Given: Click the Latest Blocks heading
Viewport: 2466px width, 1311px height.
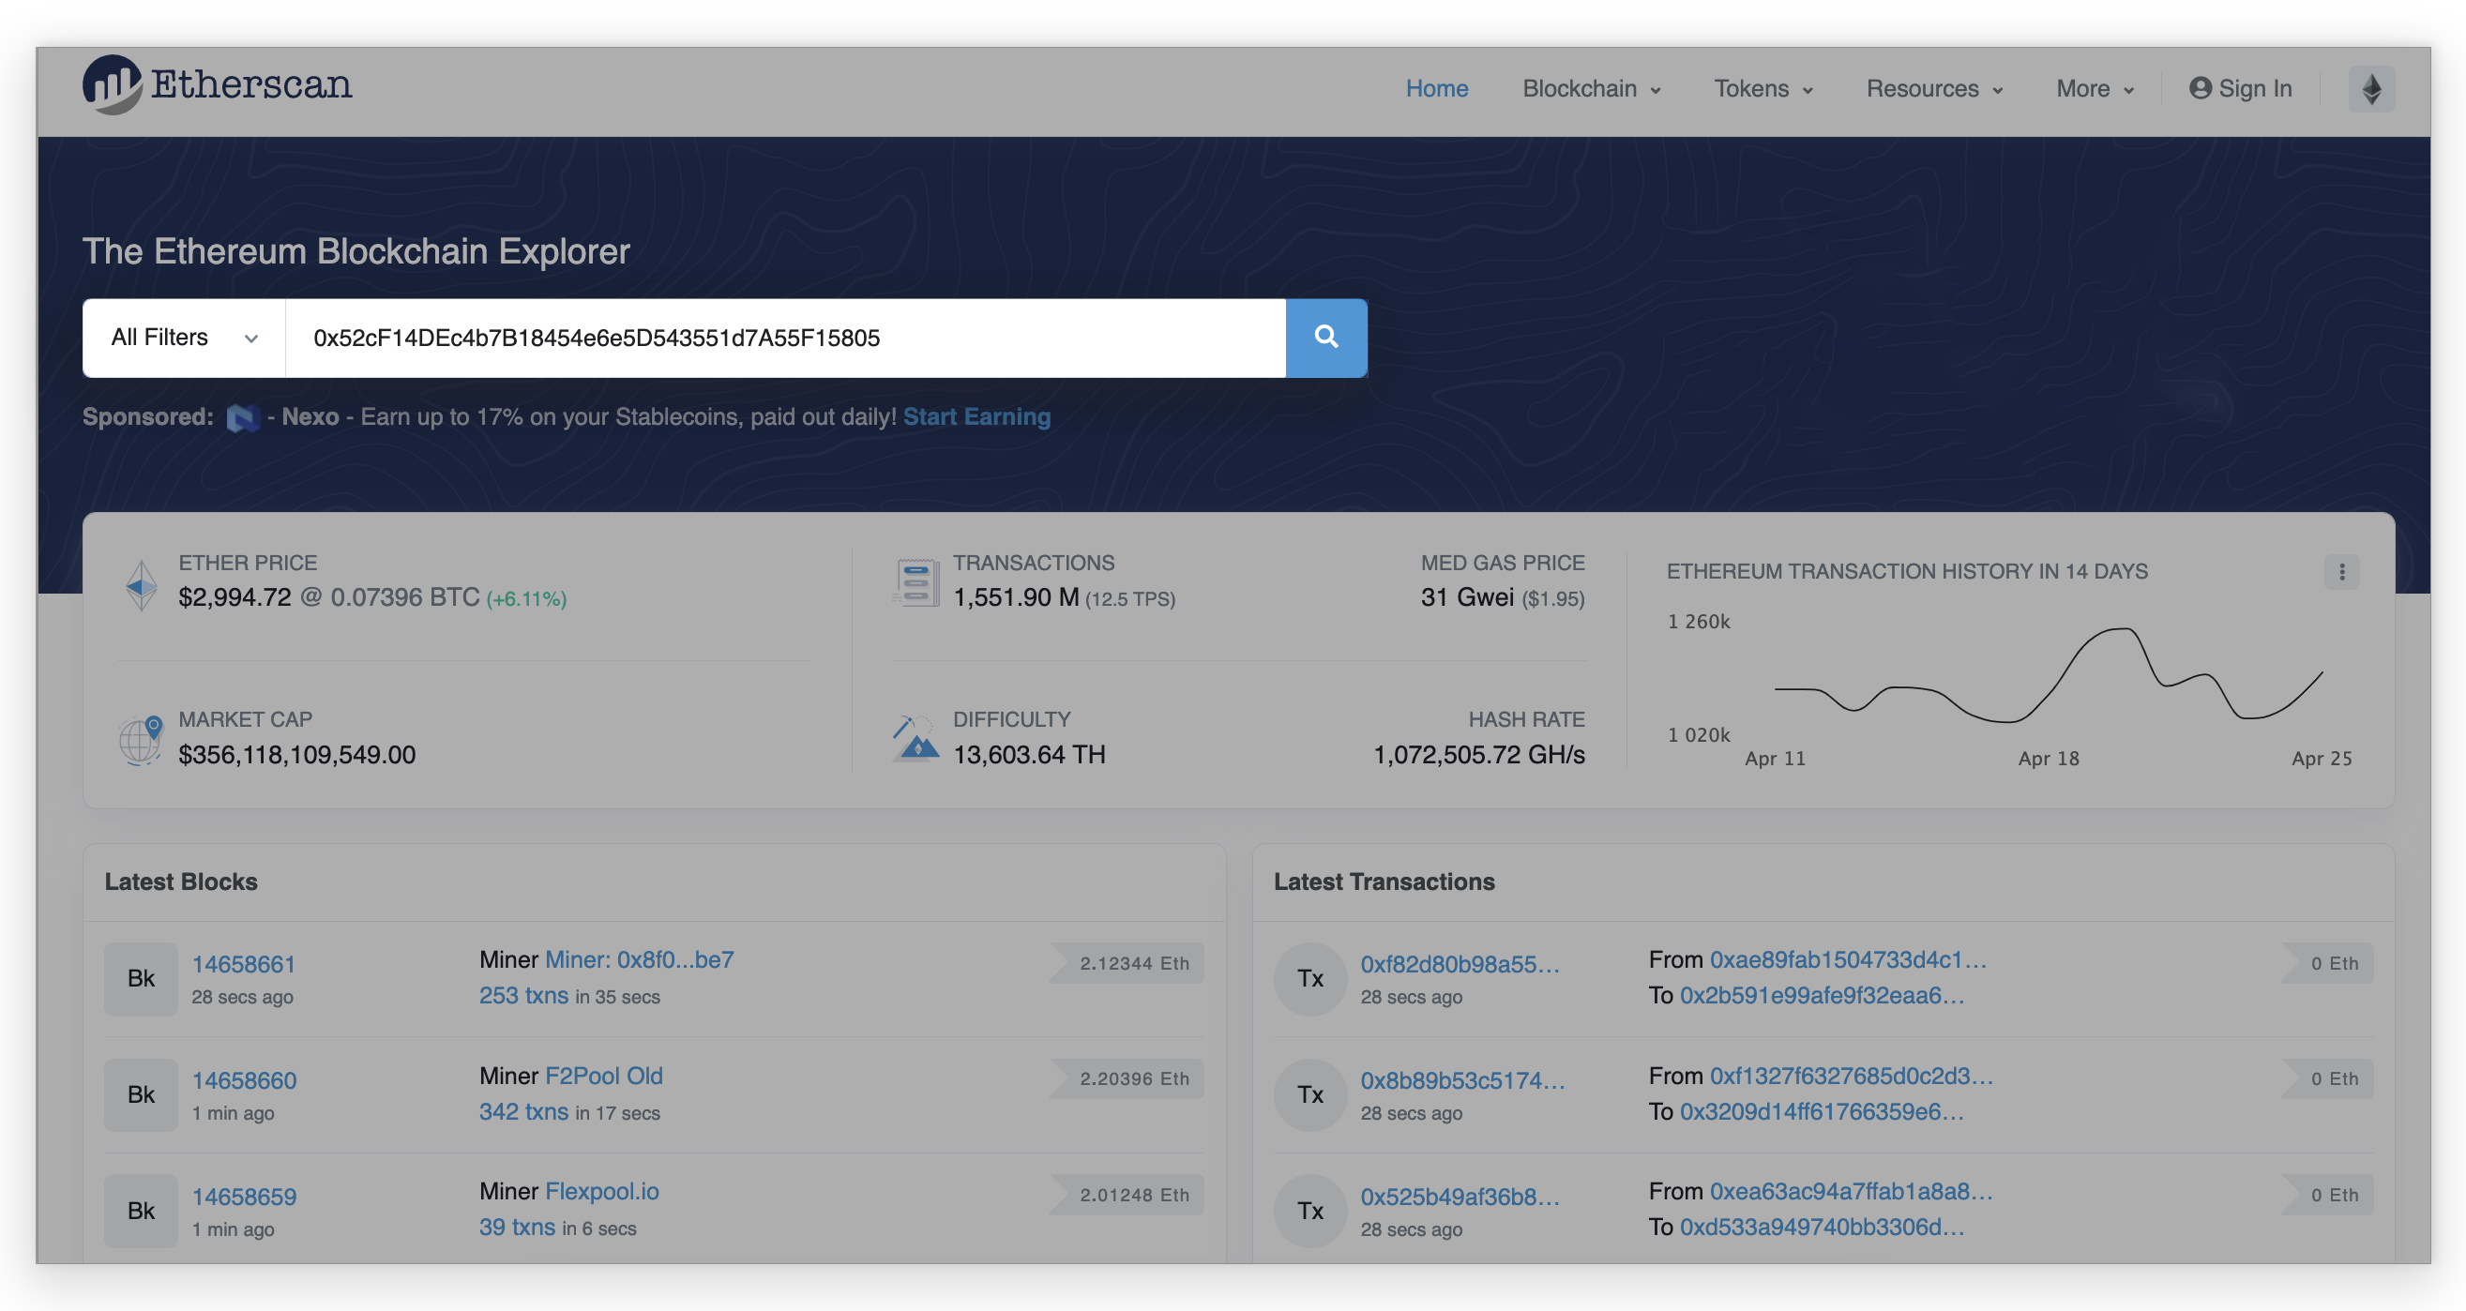Looking at the screenshot, I should click(x=181, y=882).
